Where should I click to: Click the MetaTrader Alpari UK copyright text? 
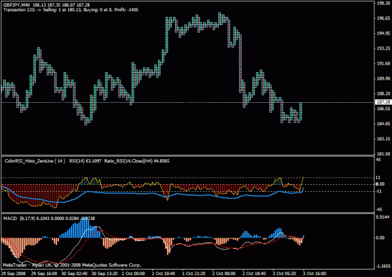(x=72, y=265)
